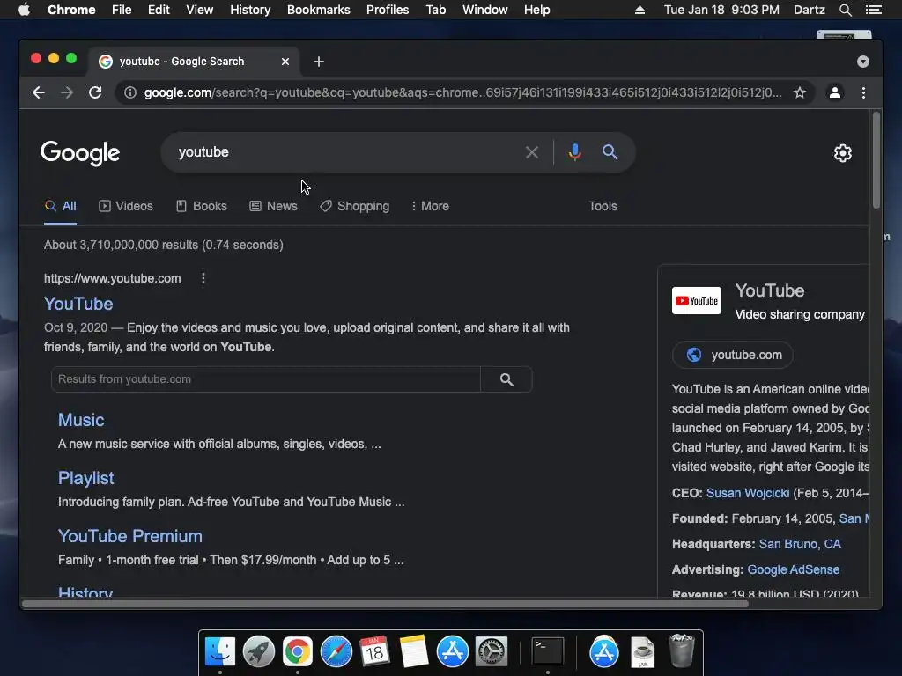Click the vertical page scrollbar
The height and width of the screenshot is (676, 902).
(x=876, y=161)
